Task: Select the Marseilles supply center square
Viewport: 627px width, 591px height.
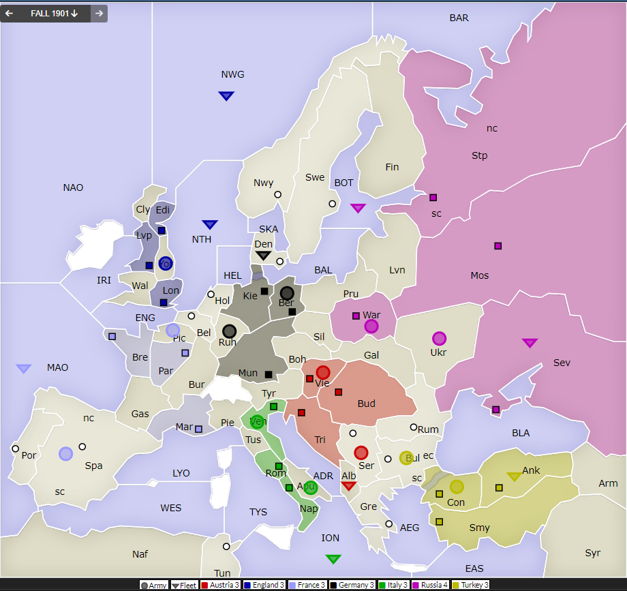Action: [x=198, y=429]
